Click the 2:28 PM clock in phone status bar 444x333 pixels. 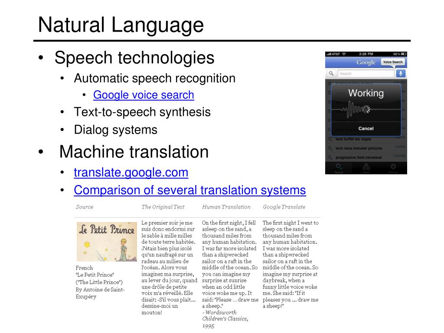click(366, 54)
